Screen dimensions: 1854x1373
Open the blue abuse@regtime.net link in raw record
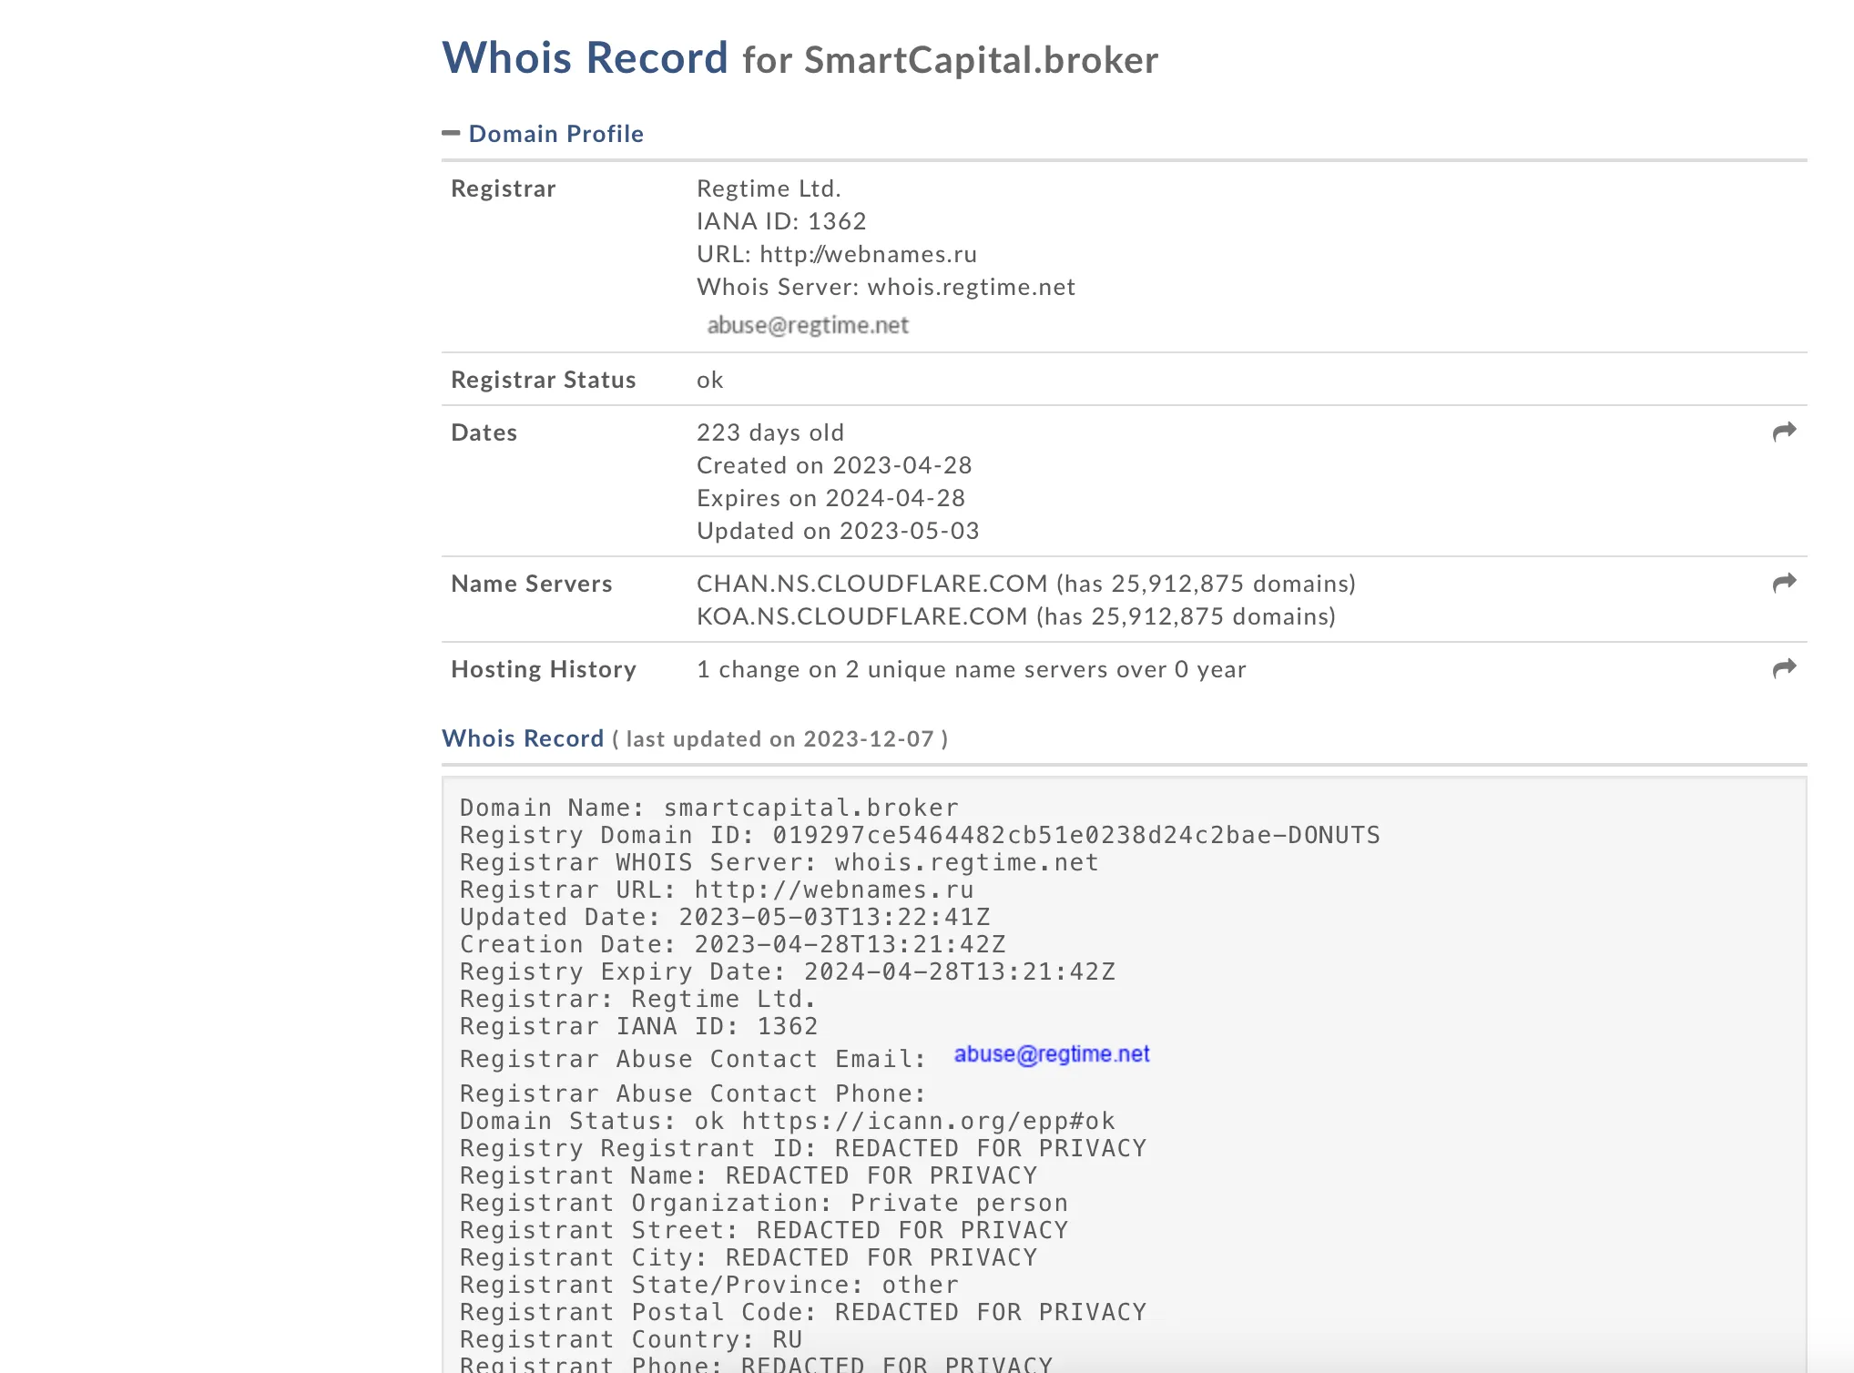click(x=1052, y=1054)
